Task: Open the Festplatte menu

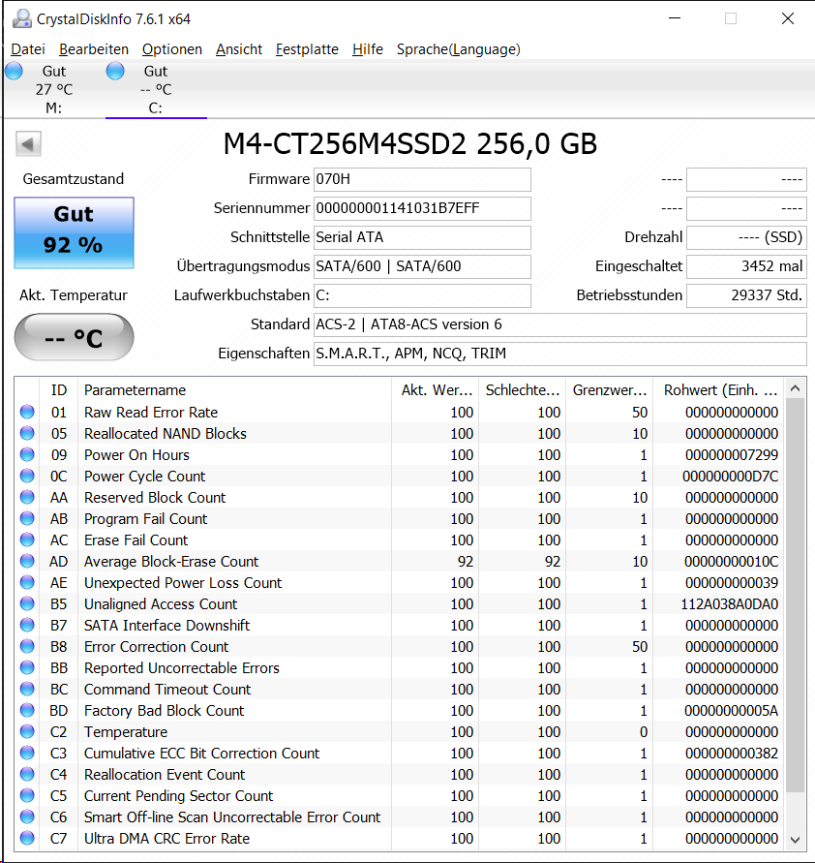Action: [x=307, y=49]
